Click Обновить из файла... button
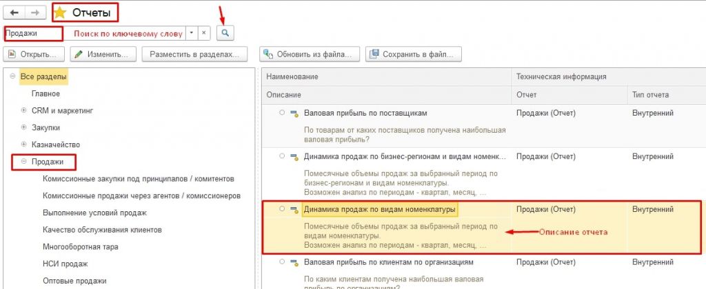 coord(310,54)
